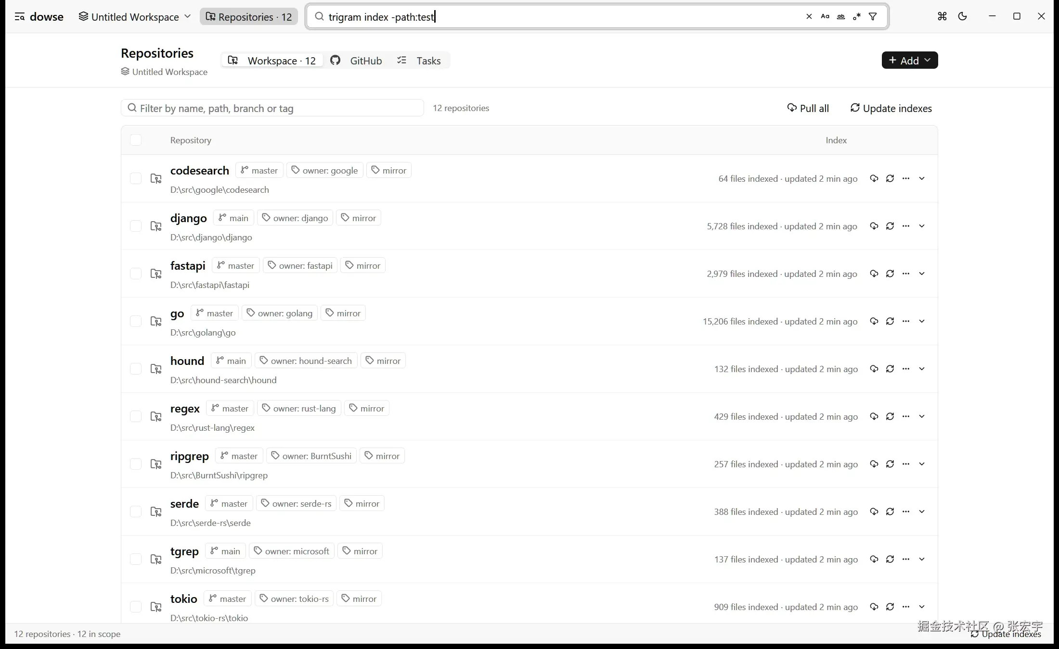Click the master branch badge on regex
The width and height of the screenshot is (1059, 649).
pos(230,408)
